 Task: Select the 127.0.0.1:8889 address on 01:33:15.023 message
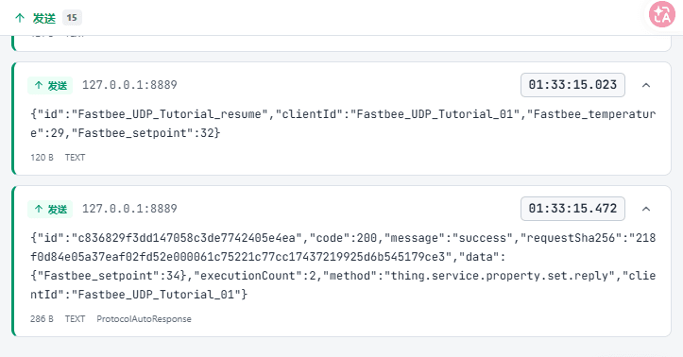[x=129, y=85]
